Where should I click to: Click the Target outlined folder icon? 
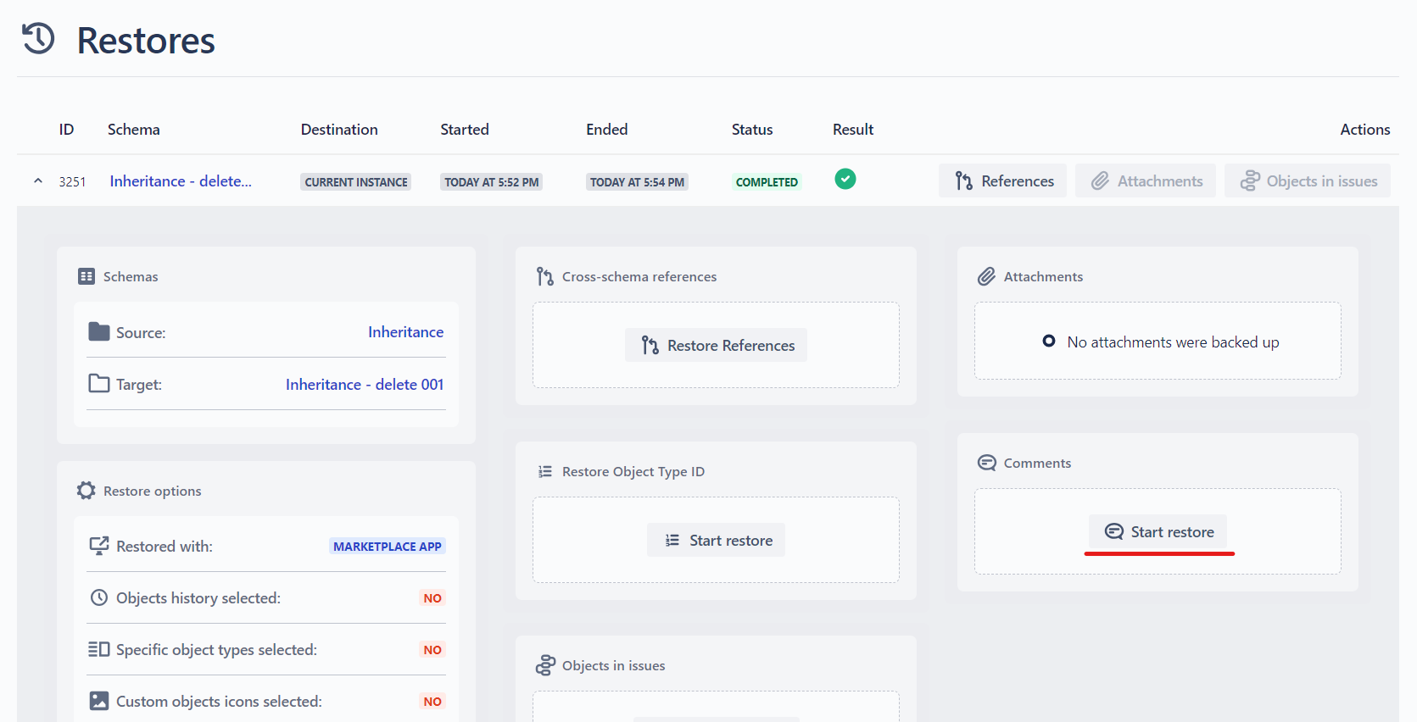click(x=99, y=384)
